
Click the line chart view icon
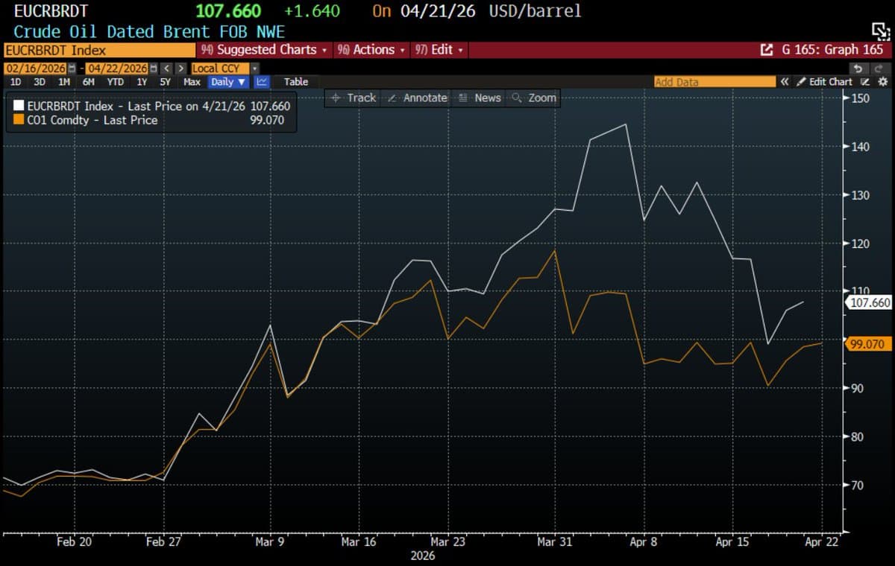point(262,82)
